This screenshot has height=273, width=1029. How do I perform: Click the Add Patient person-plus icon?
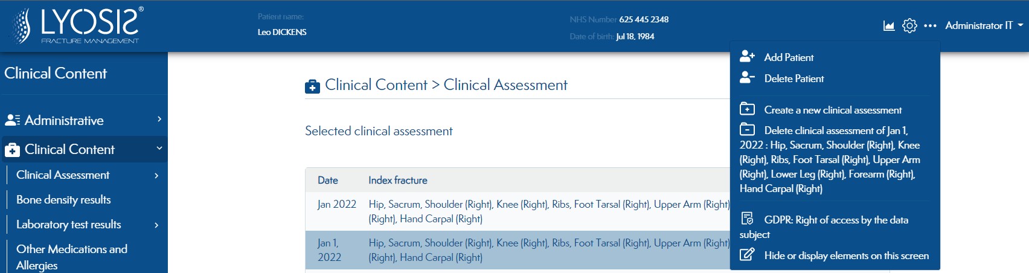point(747,56)
